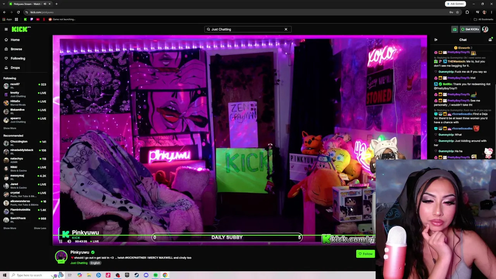Open the Elzworth top gifter entry

pos(463,48)
